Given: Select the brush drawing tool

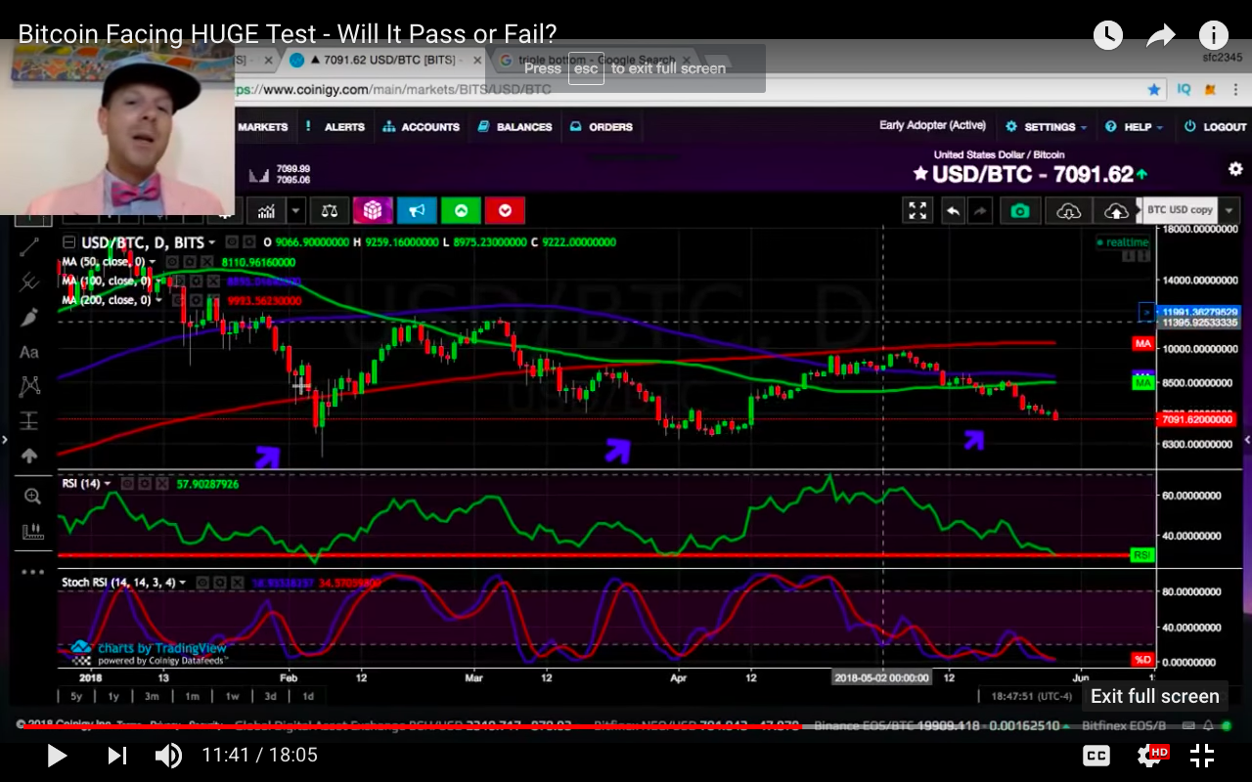Looking at the screenshot, I should coord(29,317).
